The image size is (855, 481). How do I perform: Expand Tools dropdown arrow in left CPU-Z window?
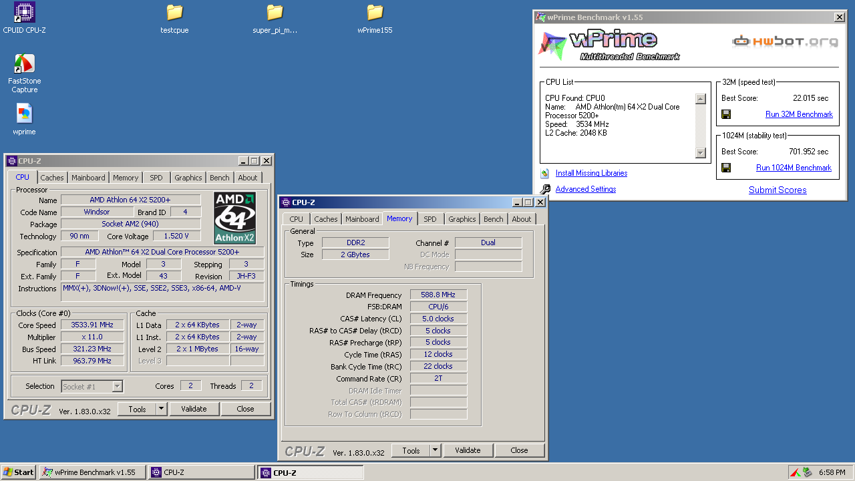click(x=162, y=409)
